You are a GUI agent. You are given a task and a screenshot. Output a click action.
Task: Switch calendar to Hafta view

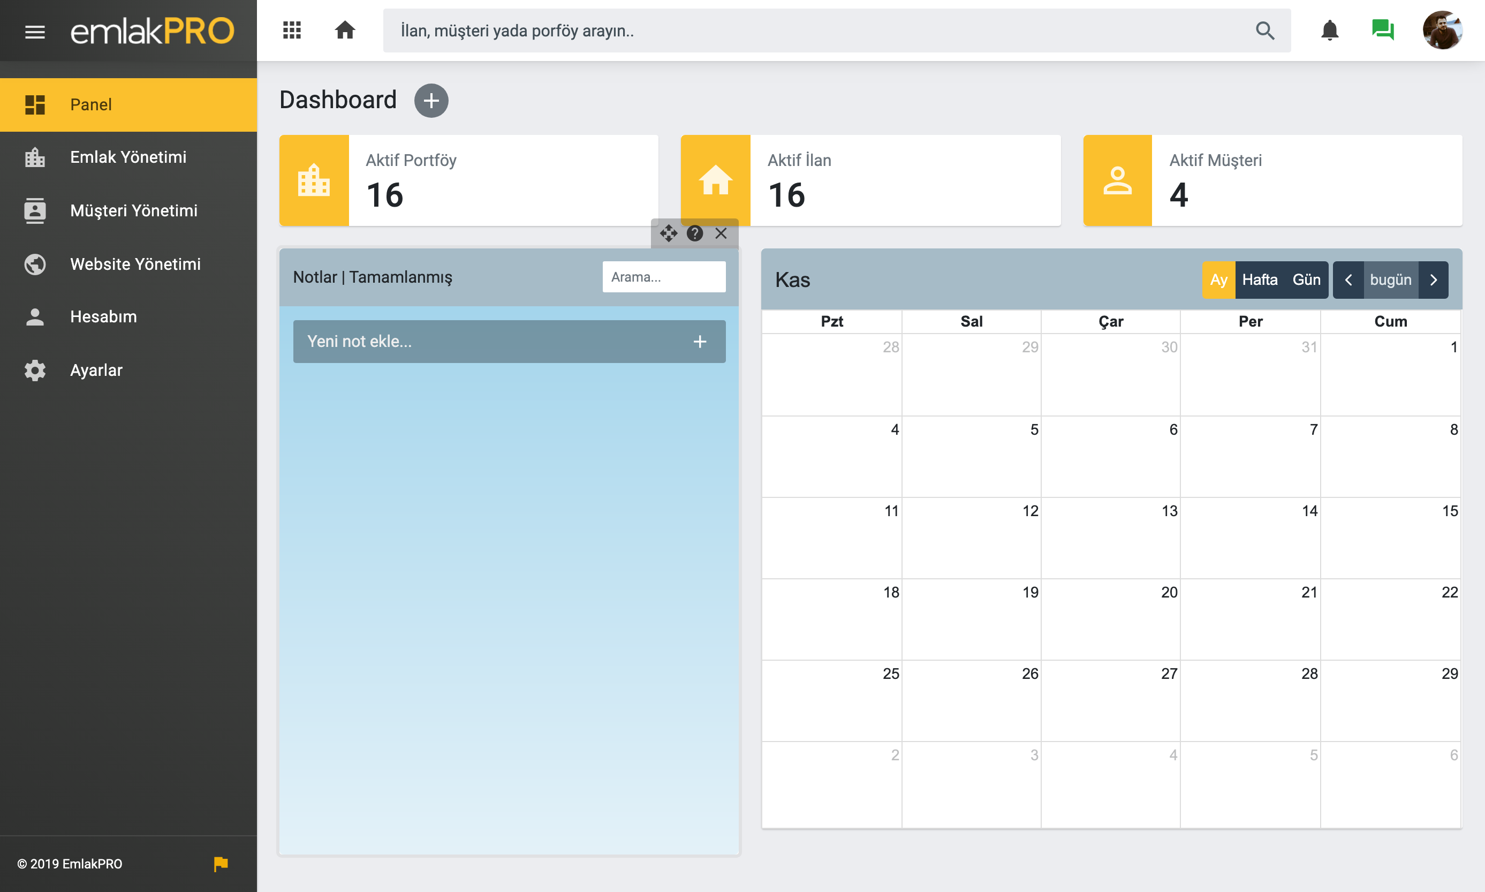(1260, 279)
